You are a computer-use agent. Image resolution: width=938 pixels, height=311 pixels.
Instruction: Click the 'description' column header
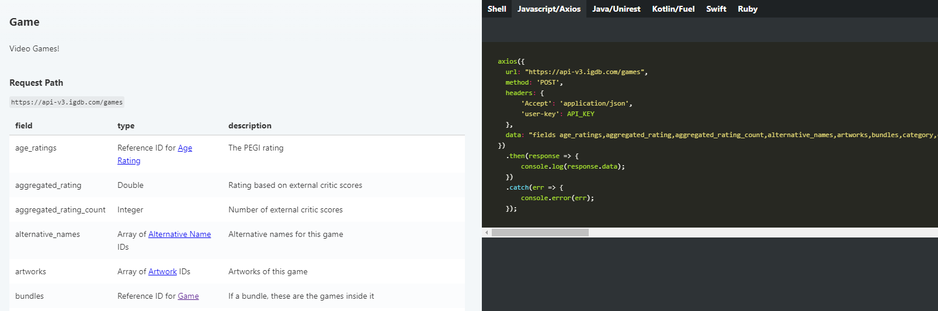click(x=250, y=125)
